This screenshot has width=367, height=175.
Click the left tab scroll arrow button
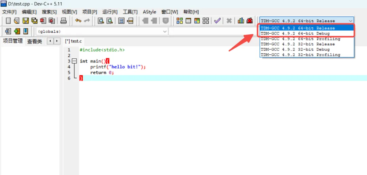50,41
